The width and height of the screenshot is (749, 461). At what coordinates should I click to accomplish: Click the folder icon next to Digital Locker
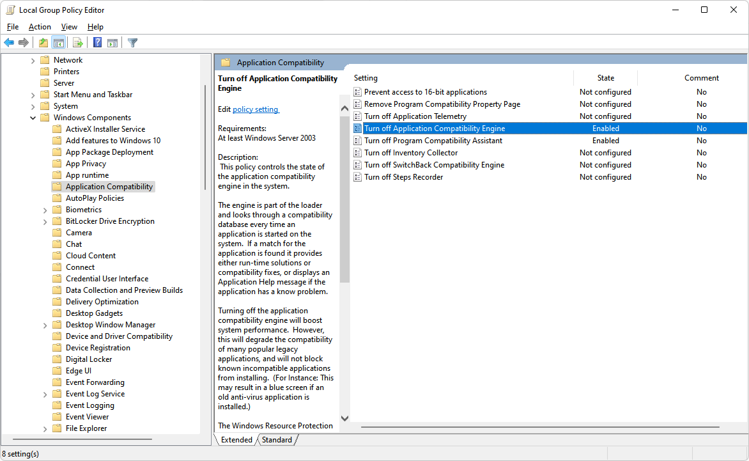[58, 359]
